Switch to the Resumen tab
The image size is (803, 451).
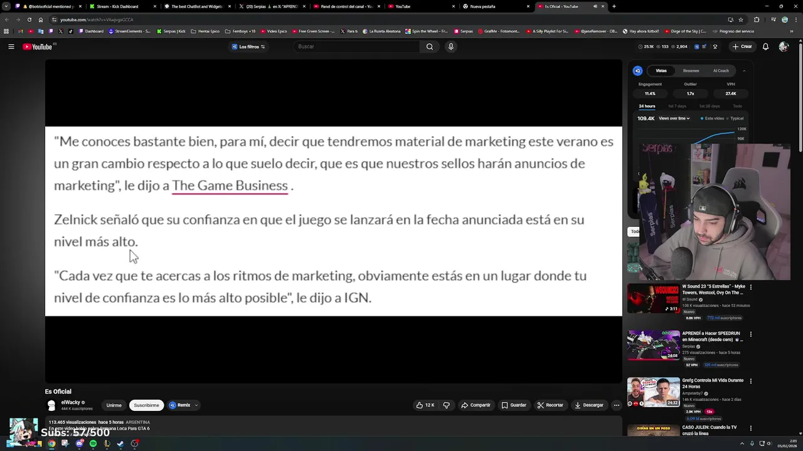point(691,71)
